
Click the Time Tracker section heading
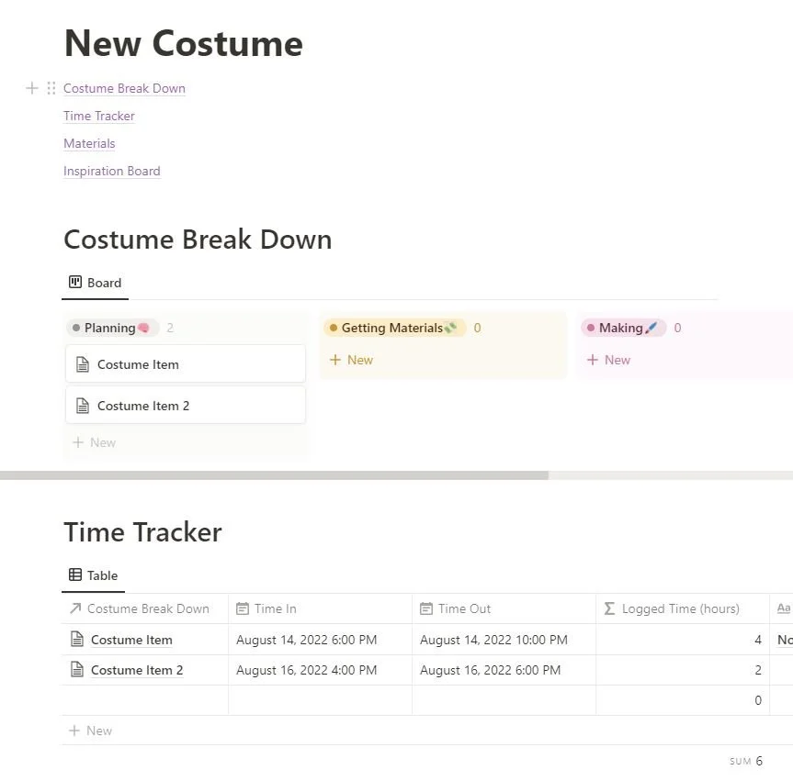tap(142, 532)
